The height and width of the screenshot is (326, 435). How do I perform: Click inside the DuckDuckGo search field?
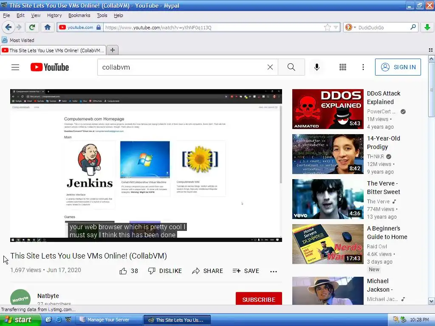pyautogui.click(x=383, y=28)
